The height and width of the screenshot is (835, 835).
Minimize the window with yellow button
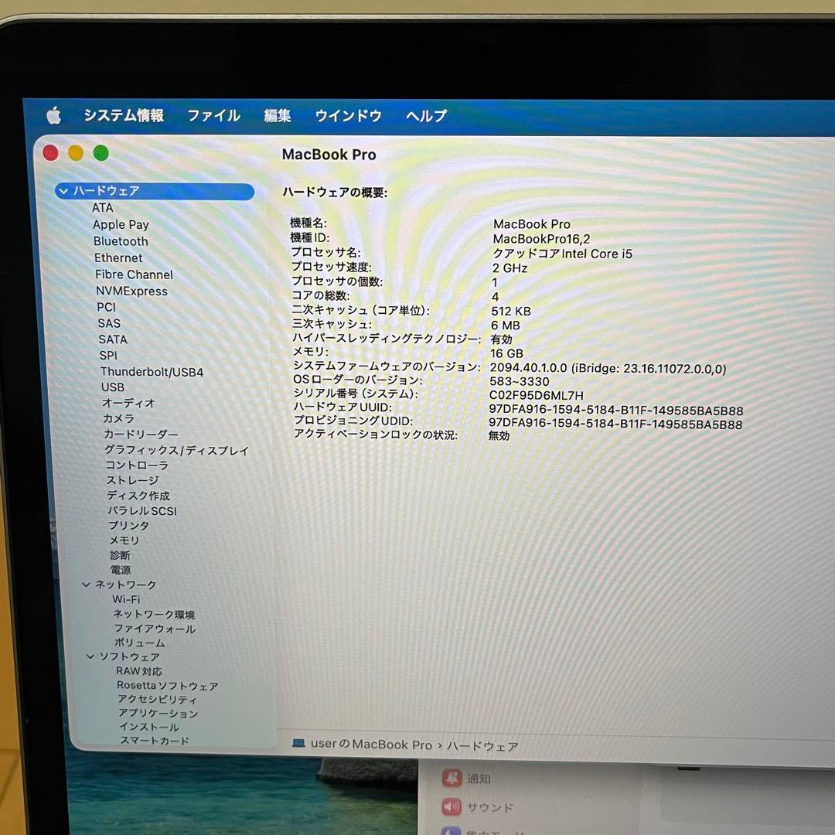point(76,153)
